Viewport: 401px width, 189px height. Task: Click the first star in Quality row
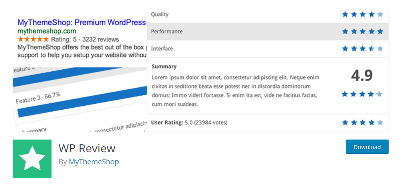tap(345, 14)
